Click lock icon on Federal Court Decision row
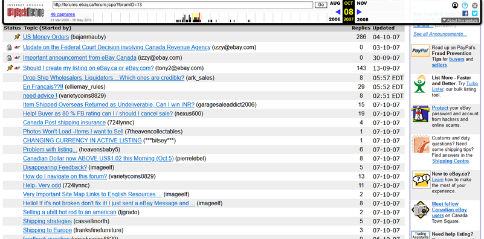The height and width of the screenshot is (239, 484). pos(9,48)
